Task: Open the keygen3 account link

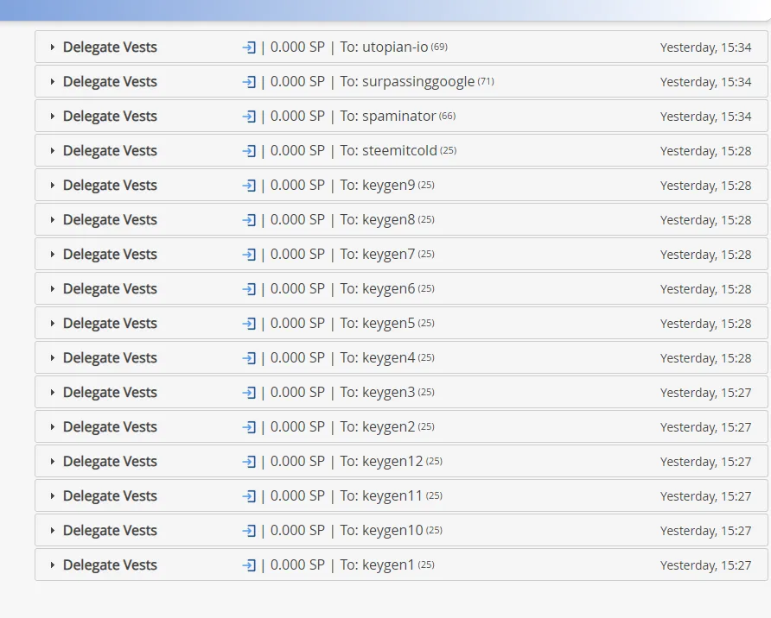Action: (x=388, y=392)
